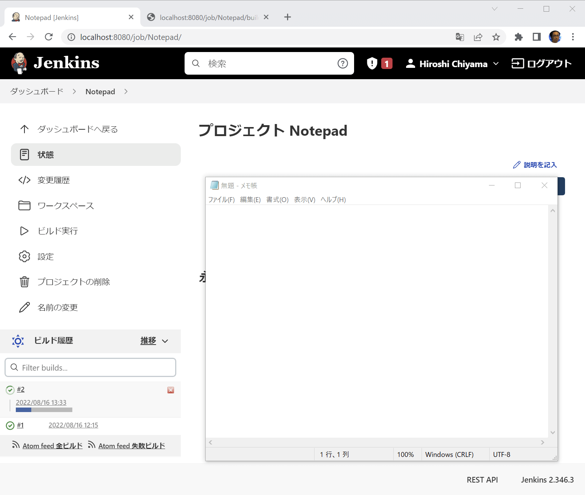
Task: Open 表示(V) menu in Notepad
Action: coord(304,200)
